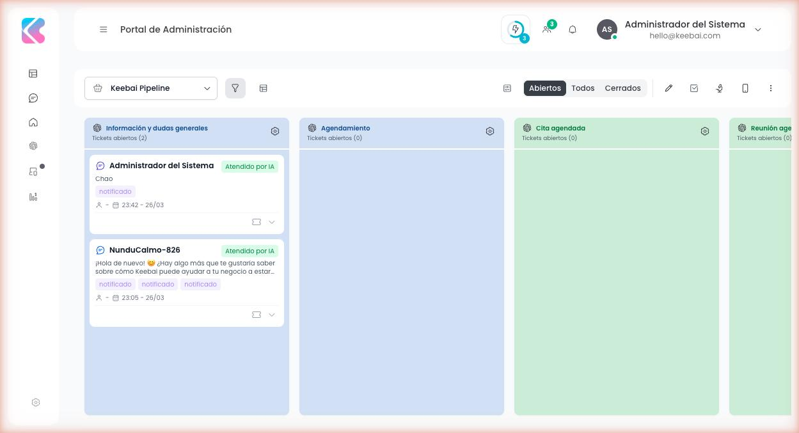Screen dimensions: 799x433
Task: Open settings gear at sidebar bottom
Action: coord(36,402)
